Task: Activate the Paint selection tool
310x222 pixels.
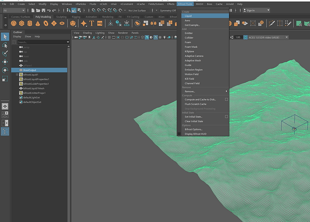Action: [x=5, y=53]
